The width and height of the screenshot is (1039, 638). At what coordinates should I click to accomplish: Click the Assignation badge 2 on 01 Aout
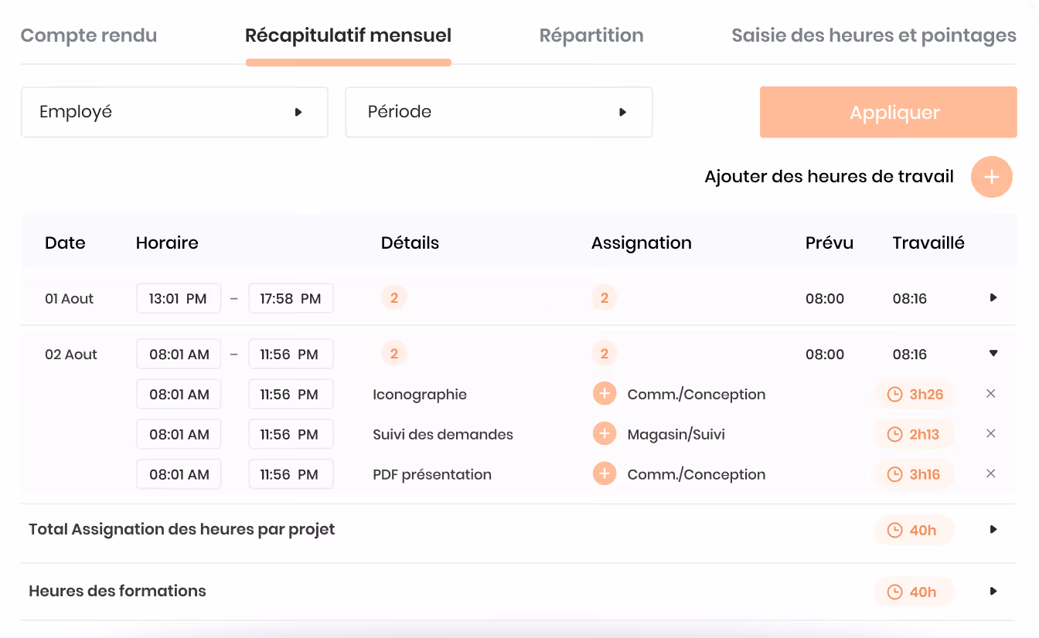coord(604,298)
